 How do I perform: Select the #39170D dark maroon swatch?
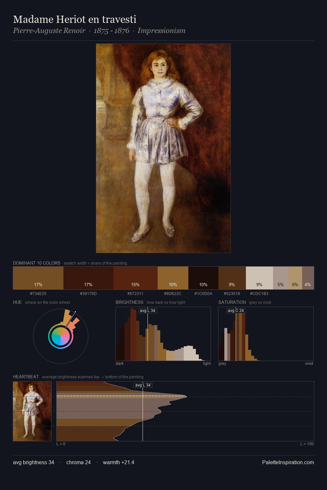pos(88,278)
